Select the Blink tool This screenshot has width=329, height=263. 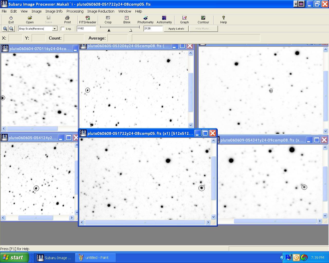(127, 20)
